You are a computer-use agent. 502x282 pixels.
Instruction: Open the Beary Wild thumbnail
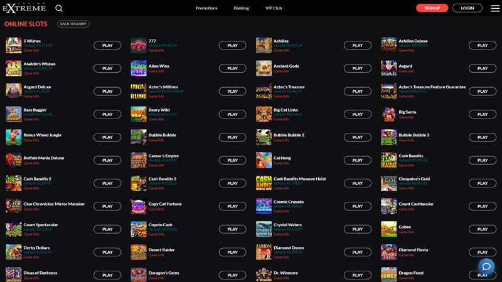tap(139, 115)
